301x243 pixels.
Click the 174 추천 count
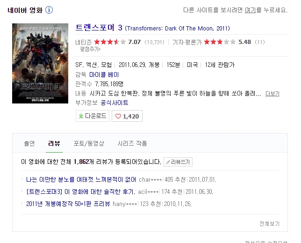point(172,191)
